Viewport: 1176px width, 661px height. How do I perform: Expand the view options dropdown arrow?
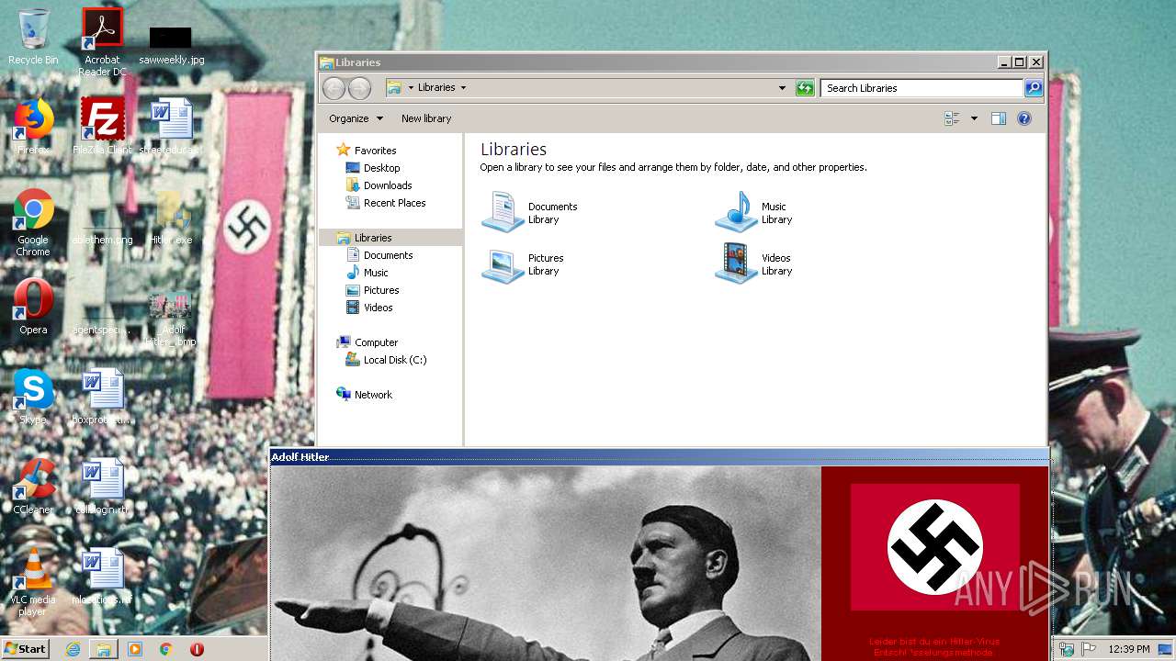[973, 118]
